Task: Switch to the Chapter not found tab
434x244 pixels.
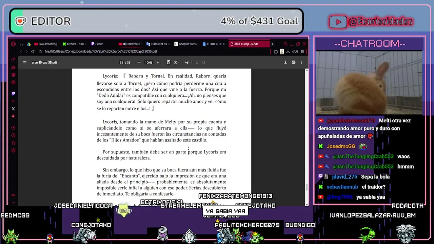Action: (x=186, y=44)
